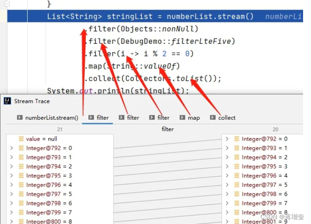Expand left Integer@796 = 4 row
Screen dimensions: 311x224
11,185
